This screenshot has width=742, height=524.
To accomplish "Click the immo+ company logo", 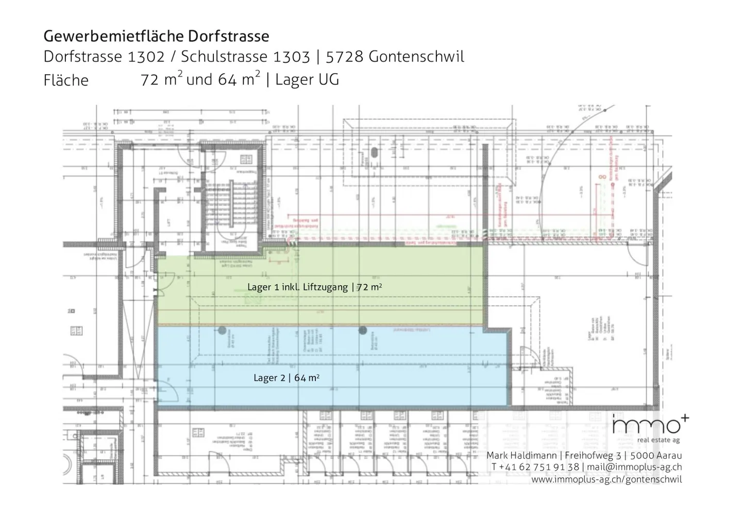I will point(649,425).
